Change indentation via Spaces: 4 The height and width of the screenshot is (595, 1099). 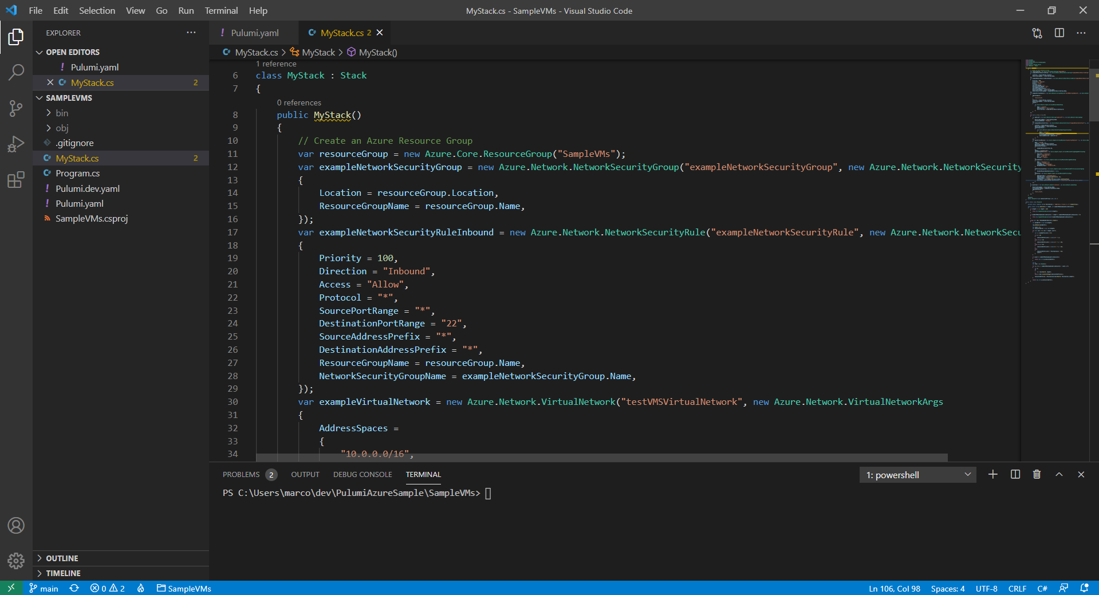pos(947,588)
